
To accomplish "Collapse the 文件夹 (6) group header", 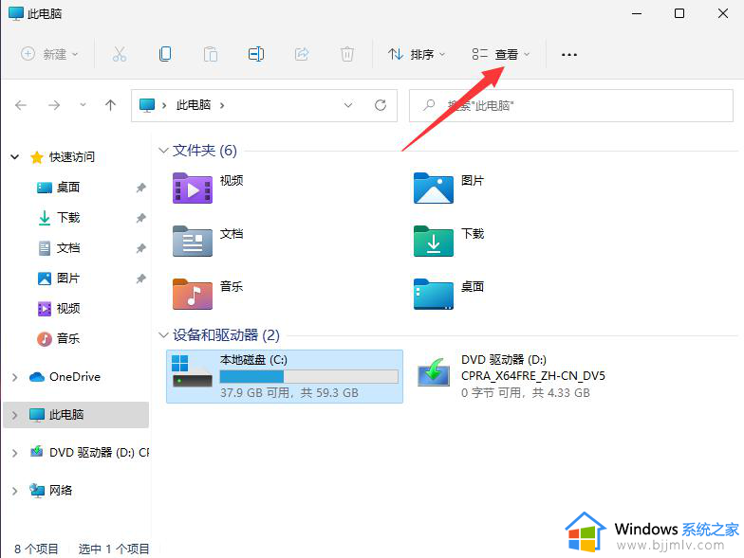I will (163, 151).
